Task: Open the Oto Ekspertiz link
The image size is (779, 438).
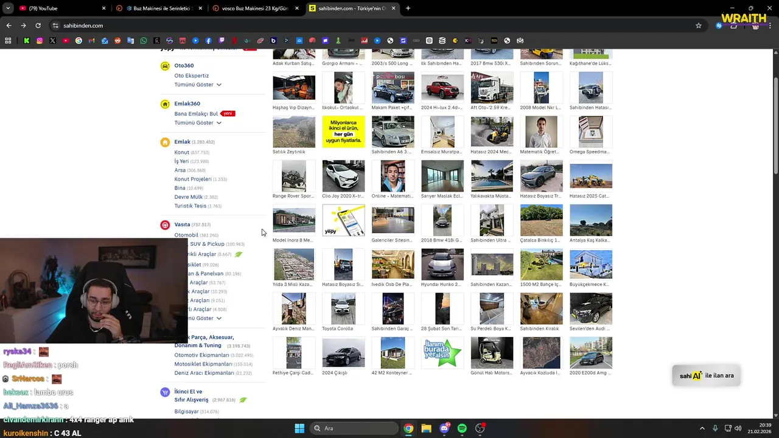Action: (191, 76)
